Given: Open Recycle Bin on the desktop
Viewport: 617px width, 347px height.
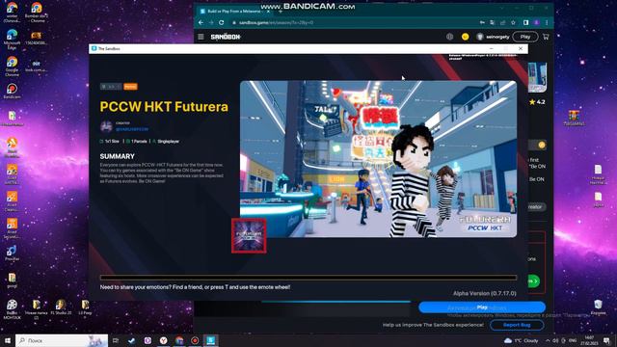Looking at the screenshot, I should click(x=598, y=307).
